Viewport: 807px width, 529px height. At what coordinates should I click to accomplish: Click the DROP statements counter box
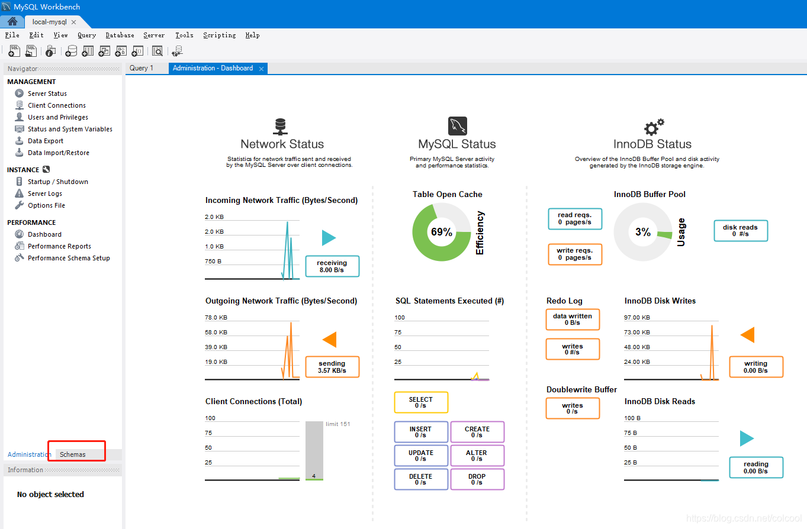pos(477,479)
